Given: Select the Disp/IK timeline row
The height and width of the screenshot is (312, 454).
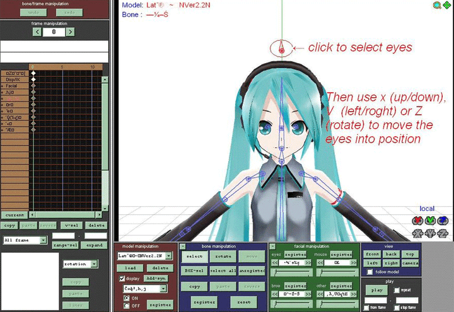Looking at the screenshot, I should (x=15, y=79).
